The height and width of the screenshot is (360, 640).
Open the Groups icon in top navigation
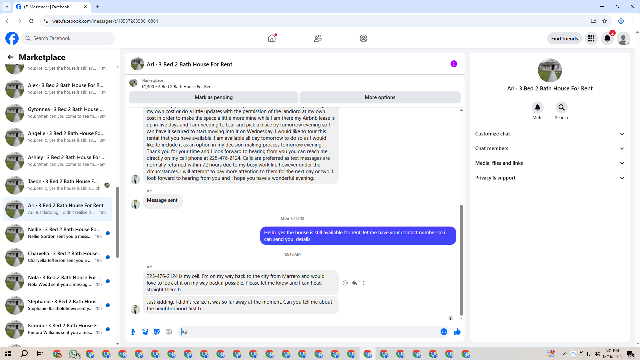click(x=364, y=38)
